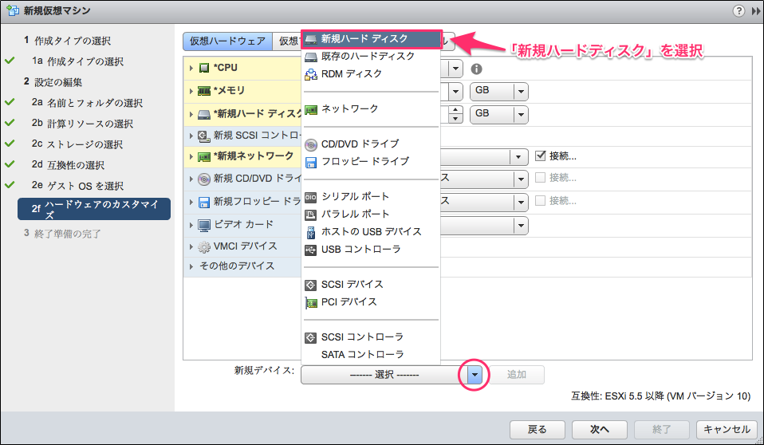Select step 2f ハードウェアのカスタマイズ
This screenshot has height=445, width=764.
tap(94, 209)
